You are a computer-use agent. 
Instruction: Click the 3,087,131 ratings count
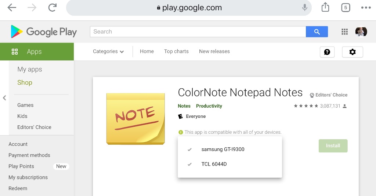point(330,106)
